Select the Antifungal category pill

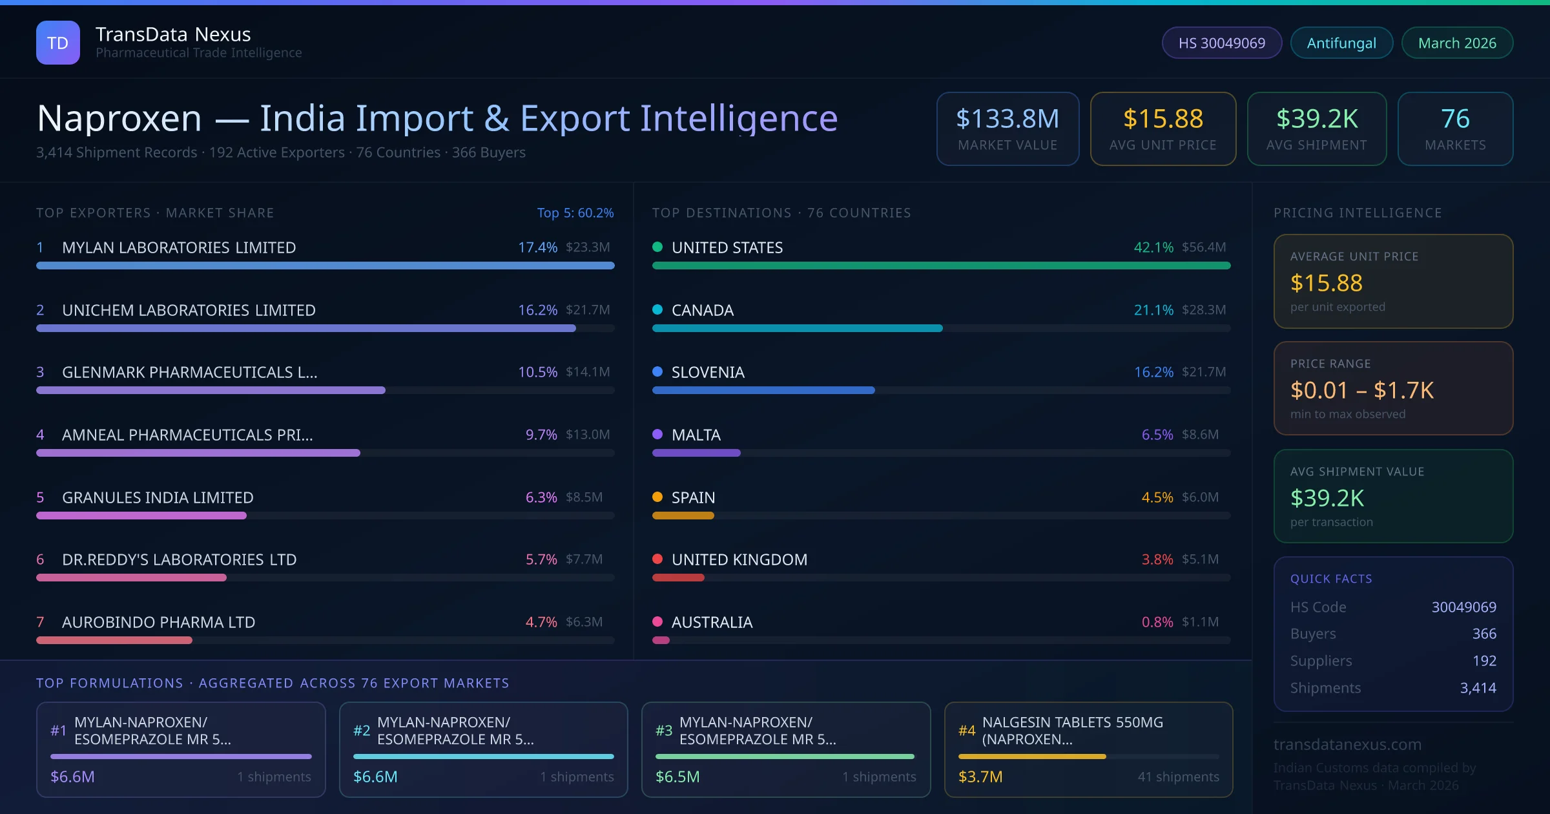click(x=1341, y=43)
